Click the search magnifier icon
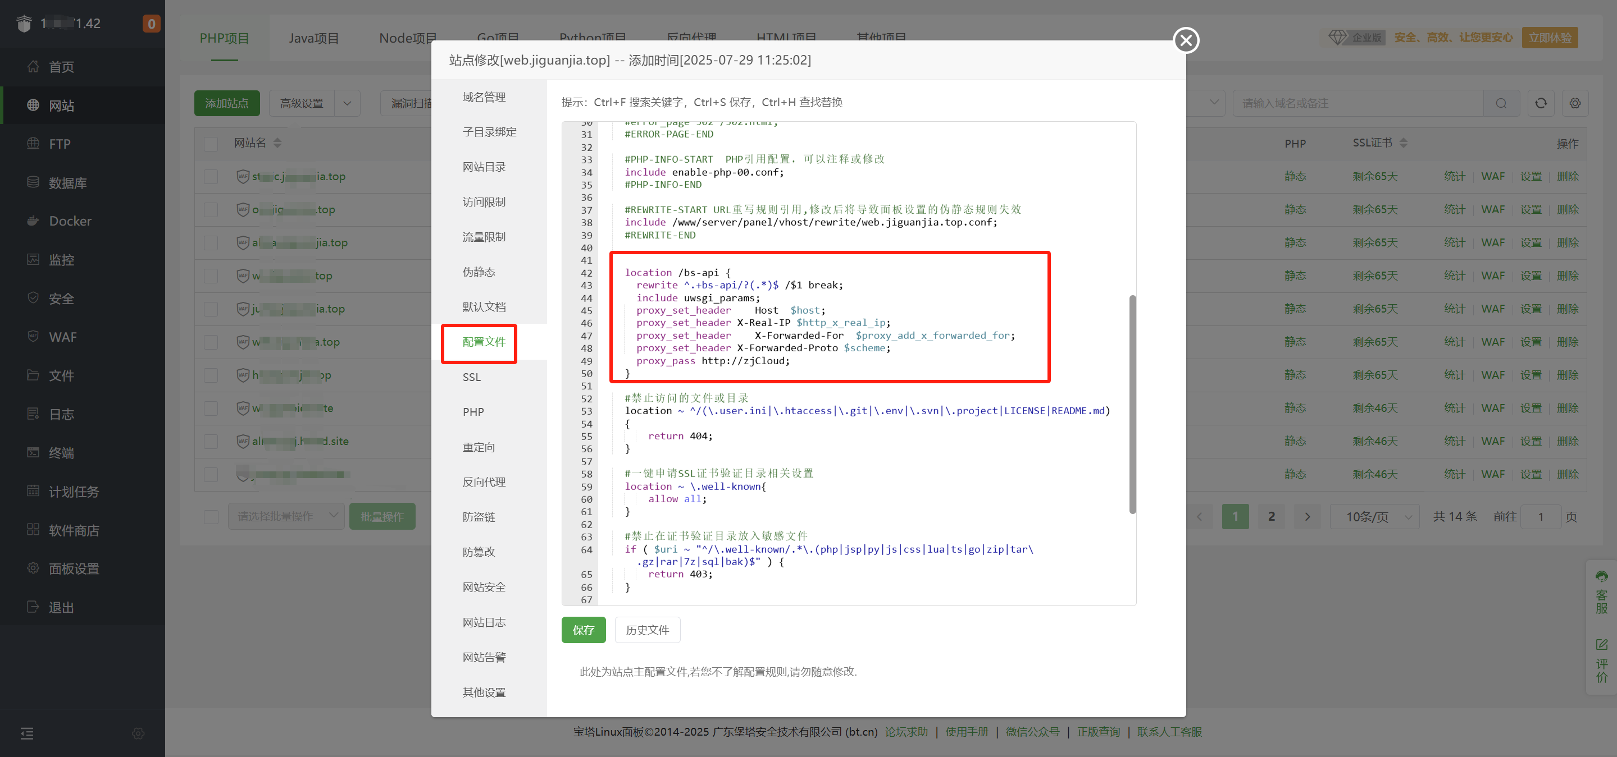1617x757 pixels. pyautogui.click(x=1501, y=103)
